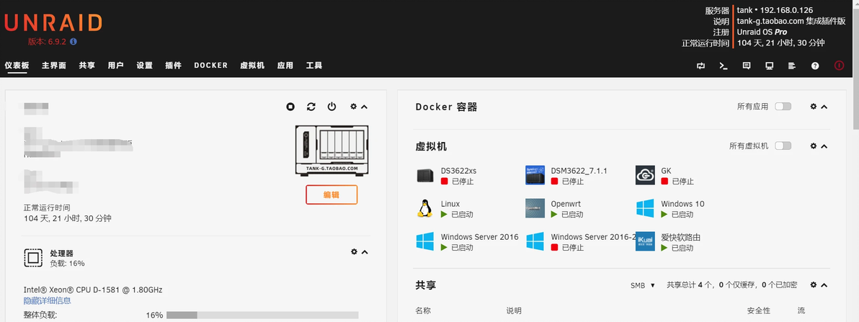Open the 仪表板 tab

pos(17,65)
